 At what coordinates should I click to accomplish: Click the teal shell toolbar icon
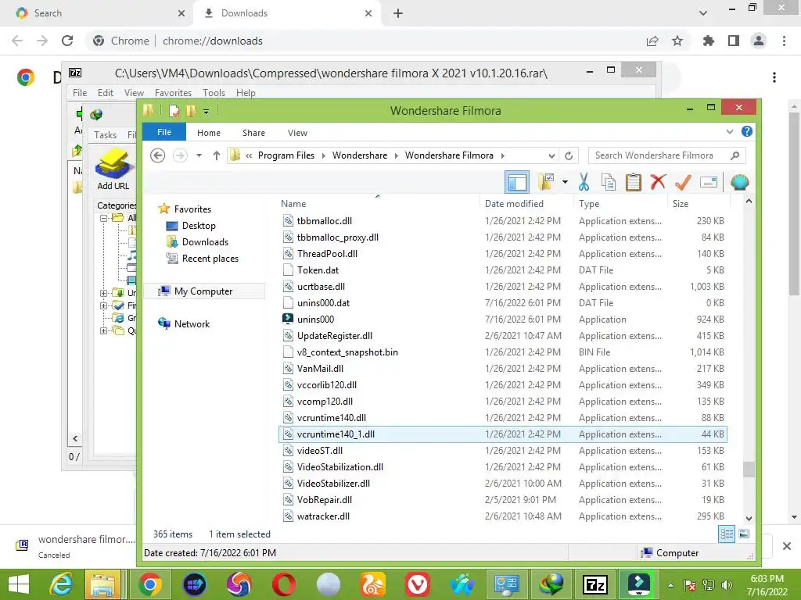pyautogui.click(x=739, y=182)
